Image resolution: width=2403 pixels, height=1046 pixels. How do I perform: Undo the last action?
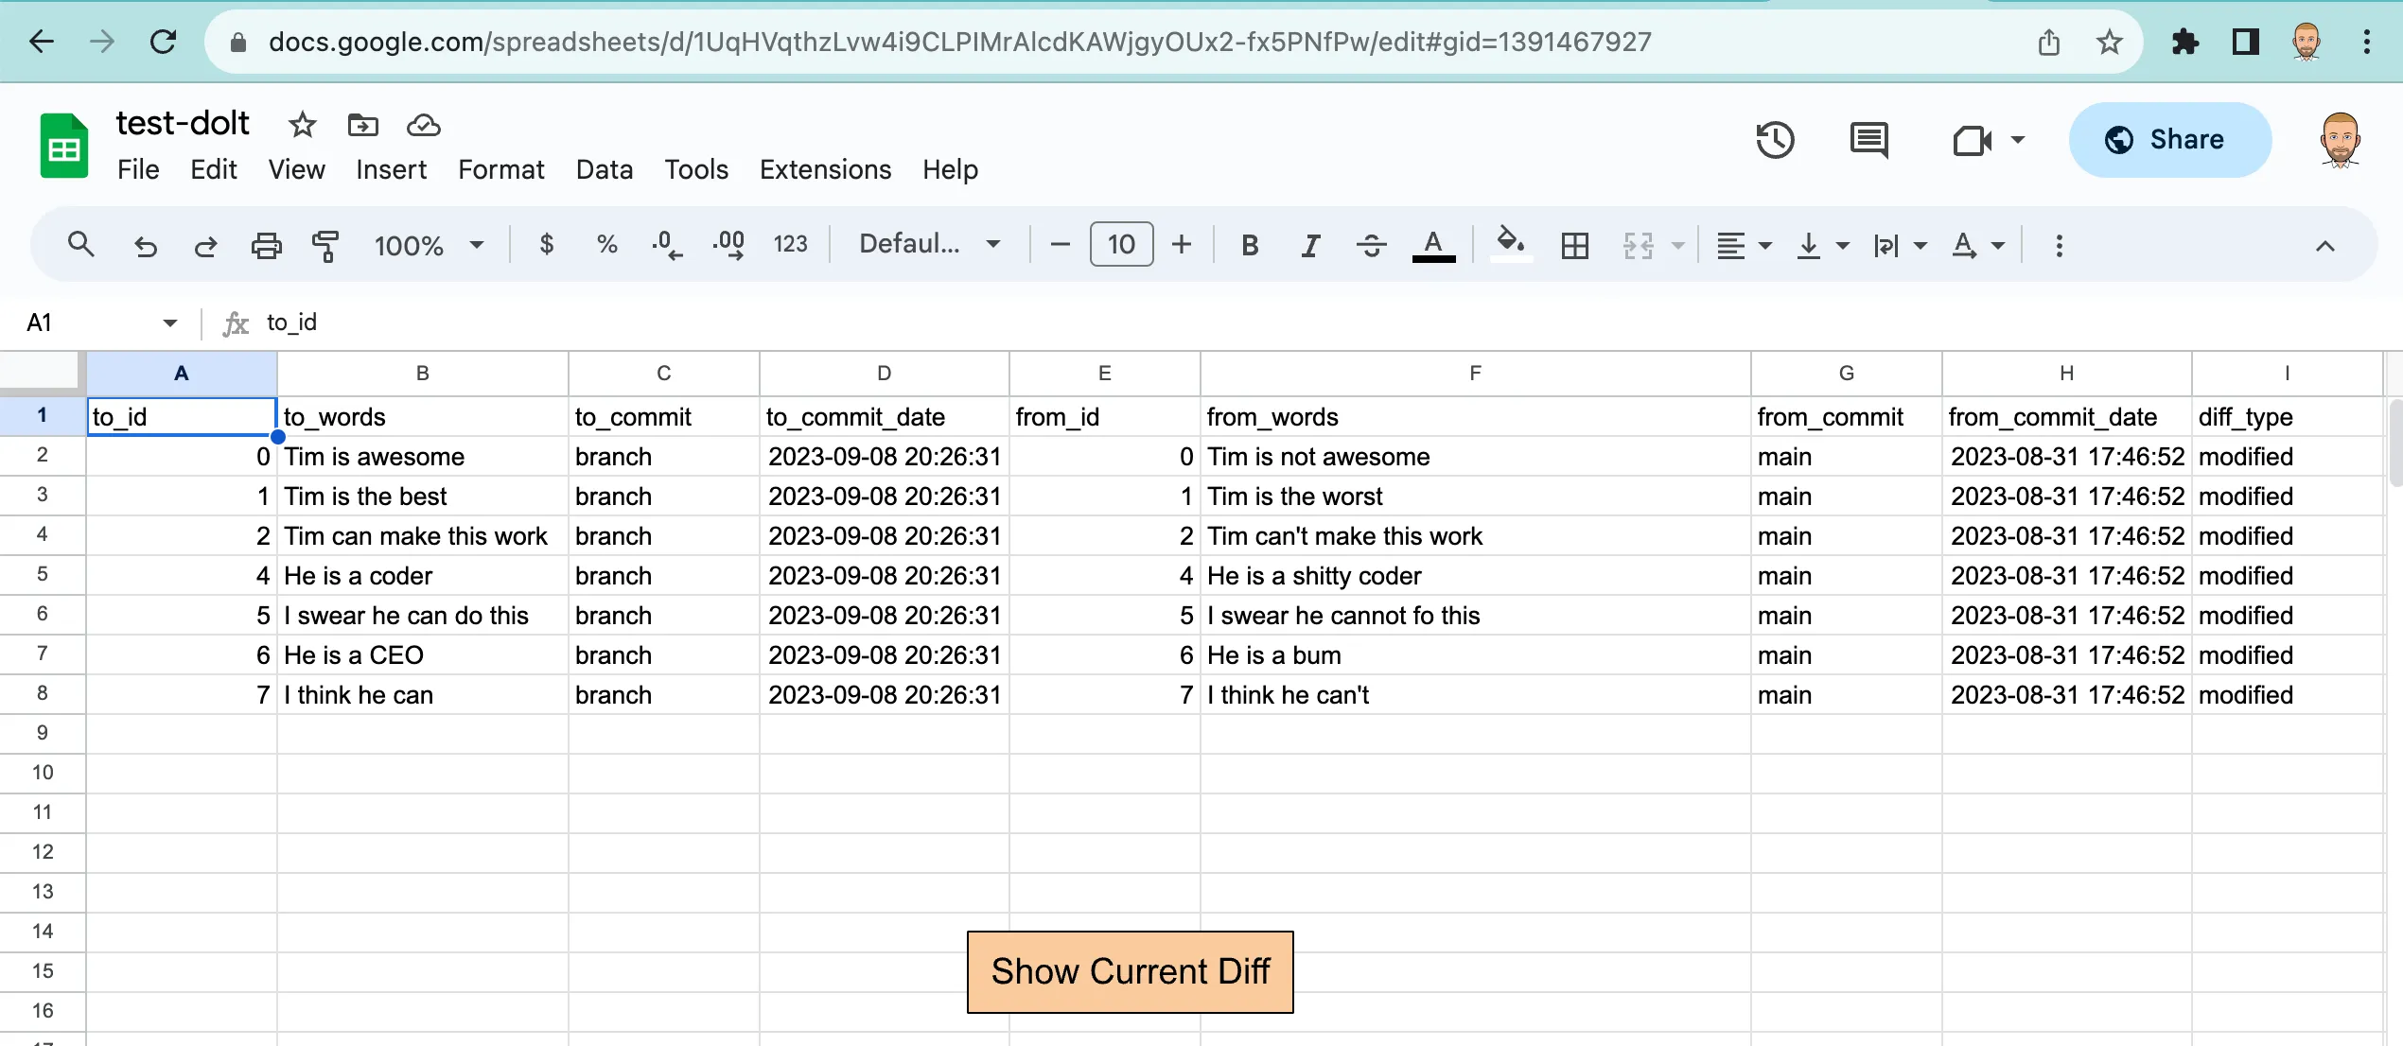[146, 245]
